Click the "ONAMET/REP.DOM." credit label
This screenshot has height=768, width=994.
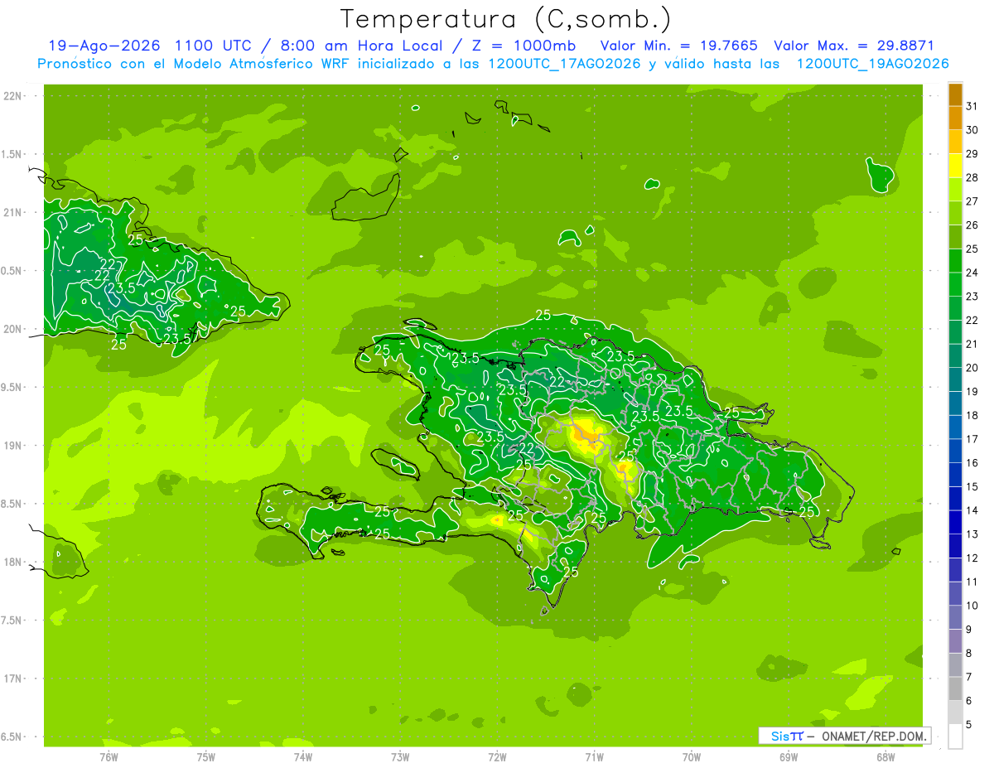(873, 736)
